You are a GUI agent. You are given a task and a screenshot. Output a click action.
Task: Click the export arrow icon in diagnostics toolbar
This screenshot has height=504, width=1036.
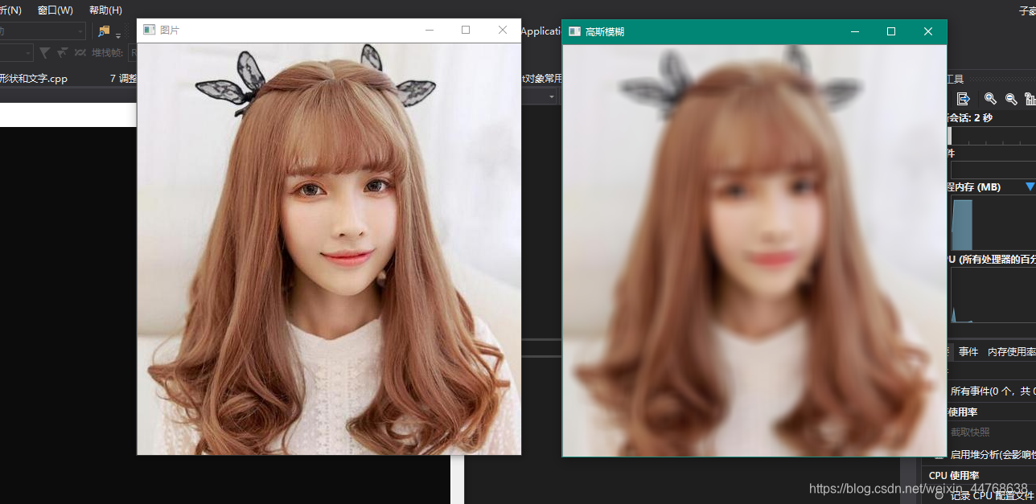pyautogui.click(x=964, y=98)
